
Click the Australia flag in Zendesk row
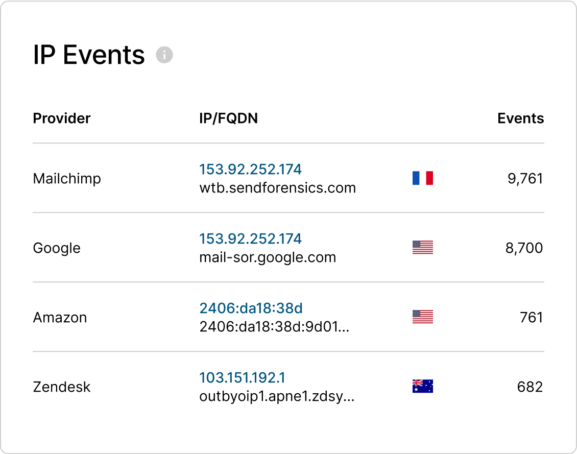(422, 387)
